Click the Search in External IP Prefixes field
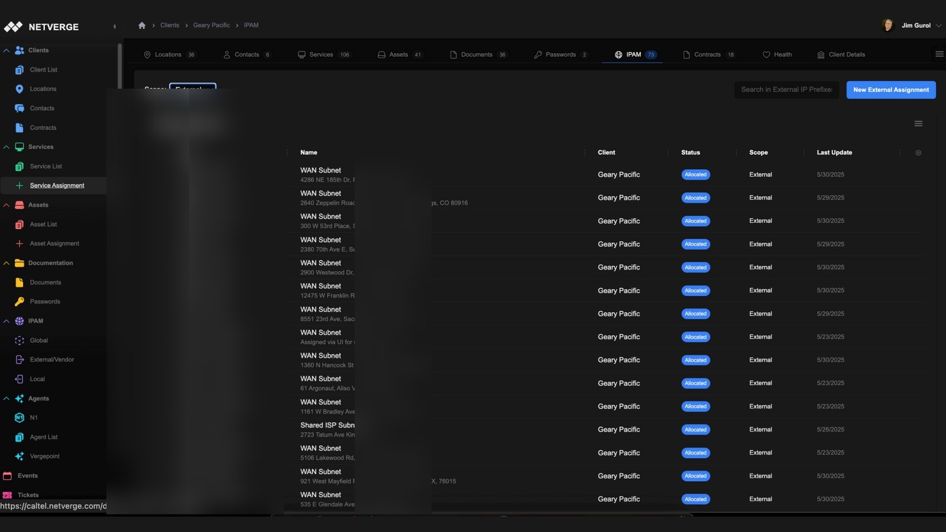The height and width of the screenshot is (532, 946). [x=786, y=90]
